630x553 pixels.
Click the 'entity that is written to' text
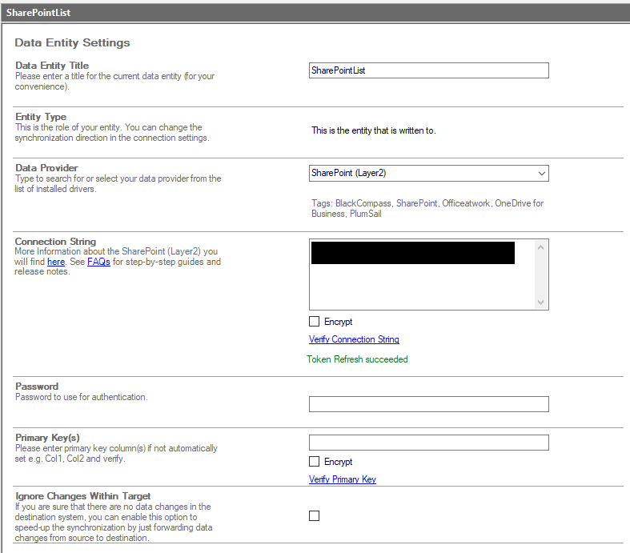(x=373, y=130)
